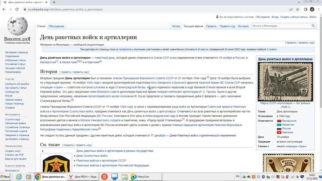
Task: Open Internet Explorer from the taskbar
Action: pyautogui.click(x=19, y=176)
